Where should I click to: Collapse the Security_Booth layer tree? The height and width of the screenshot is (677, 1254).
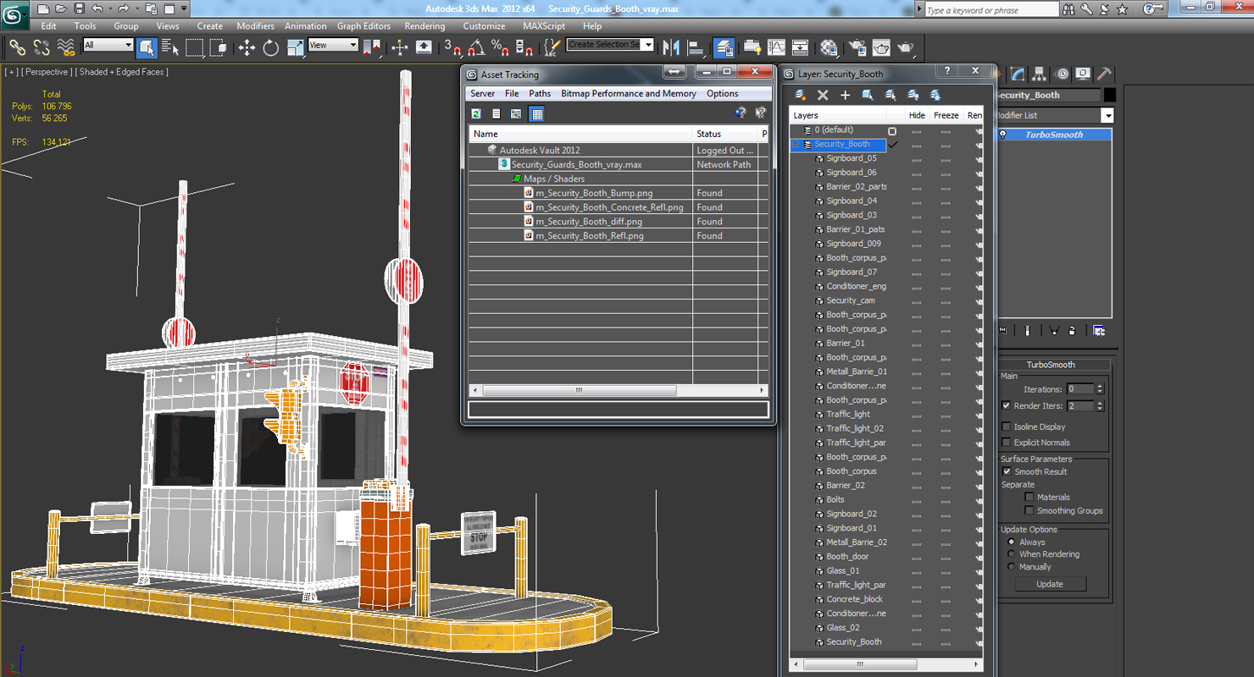click(796, 145)
